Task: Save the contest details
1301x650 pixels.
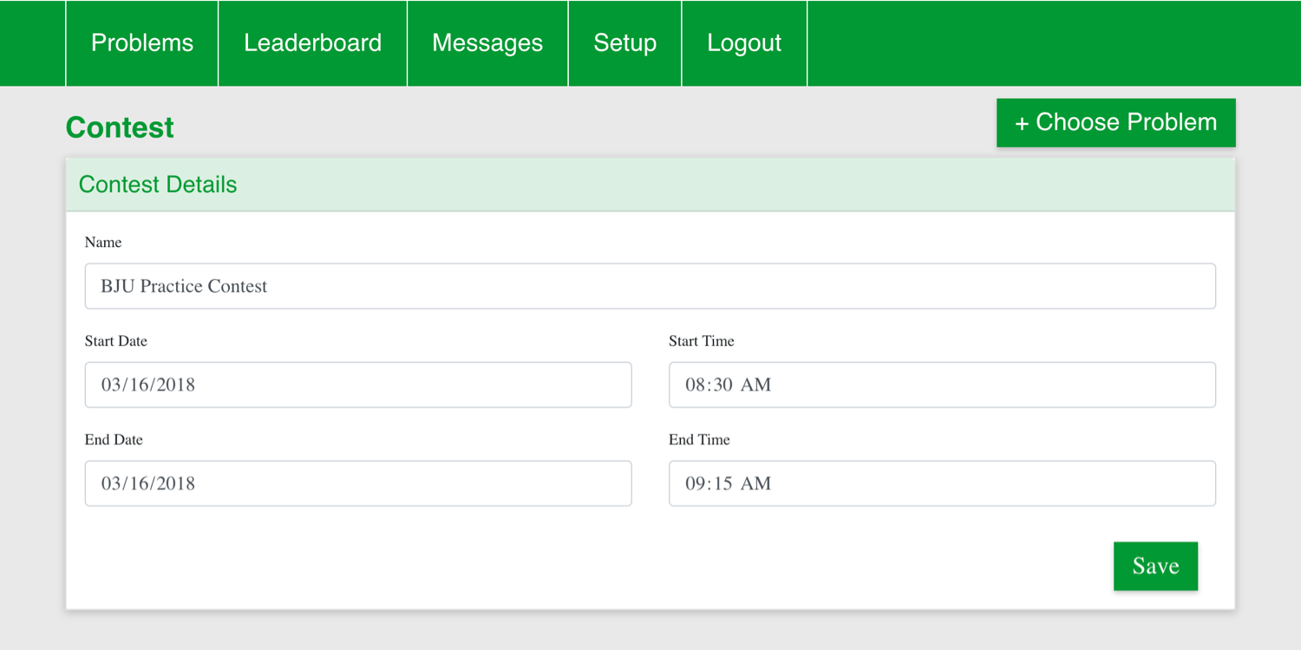Action: tap(1155, 566)
